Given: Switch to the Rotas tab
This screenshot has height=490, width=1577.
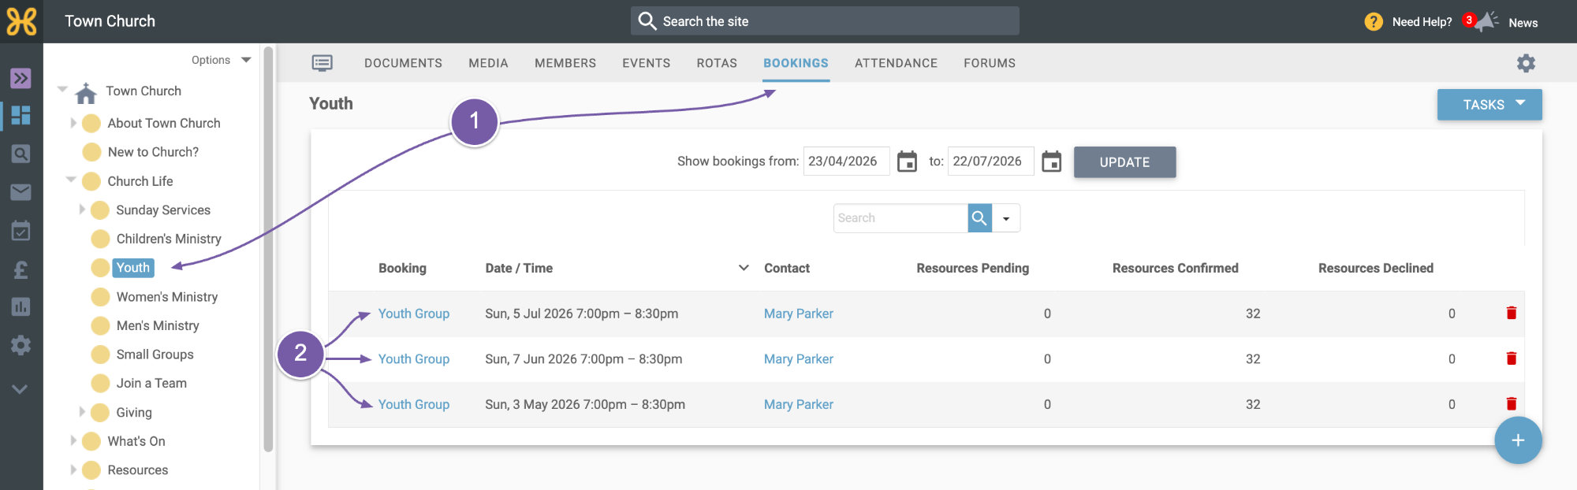Looking at the screenshot, I should pyautogui.click(x=717, y=63).
